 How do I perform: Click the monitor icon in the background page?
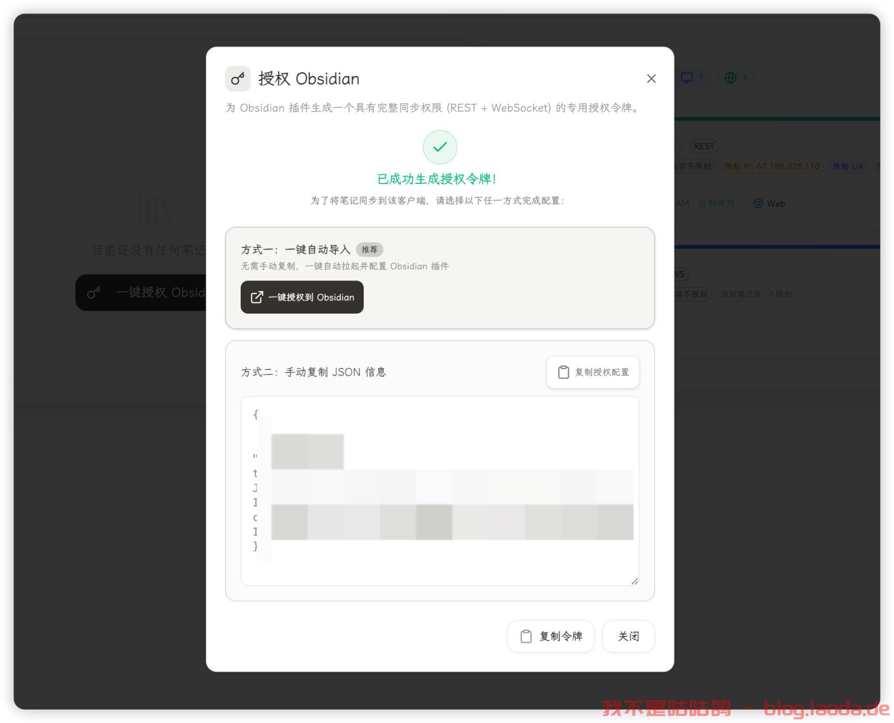[x=686, y=78]
